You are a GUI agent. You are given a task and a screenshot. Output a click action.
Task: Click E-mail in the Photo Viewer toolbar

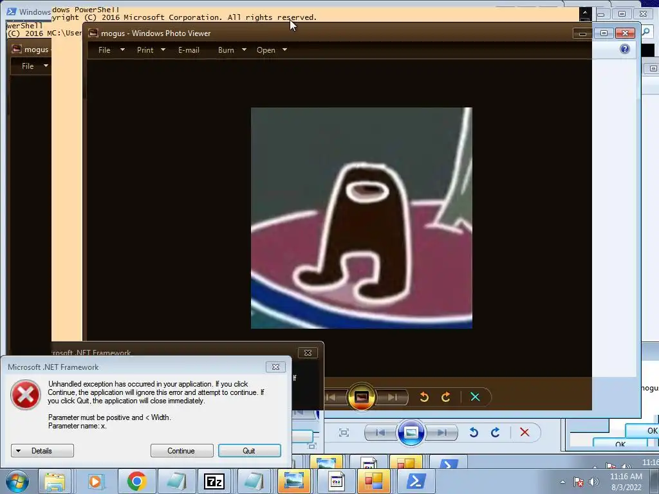[x=189, y=50]
